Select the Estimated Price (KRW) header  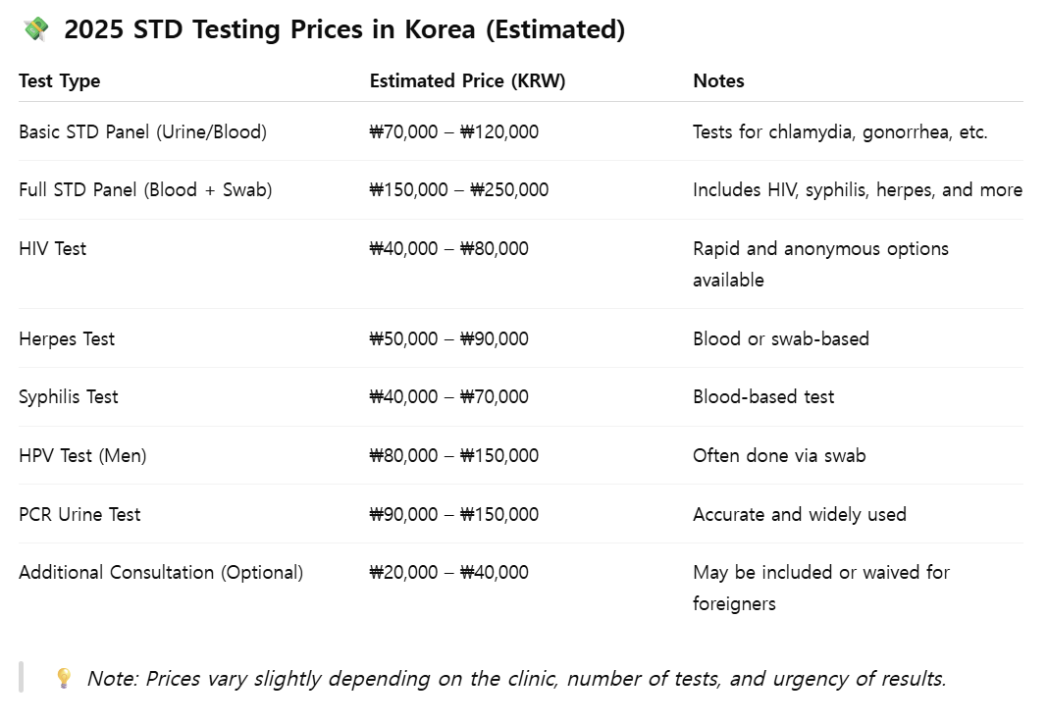click(467, 80)
